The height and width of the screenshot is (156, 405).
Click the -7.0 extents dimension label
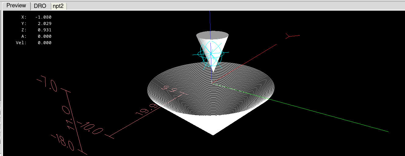click(x=47, y=84)
